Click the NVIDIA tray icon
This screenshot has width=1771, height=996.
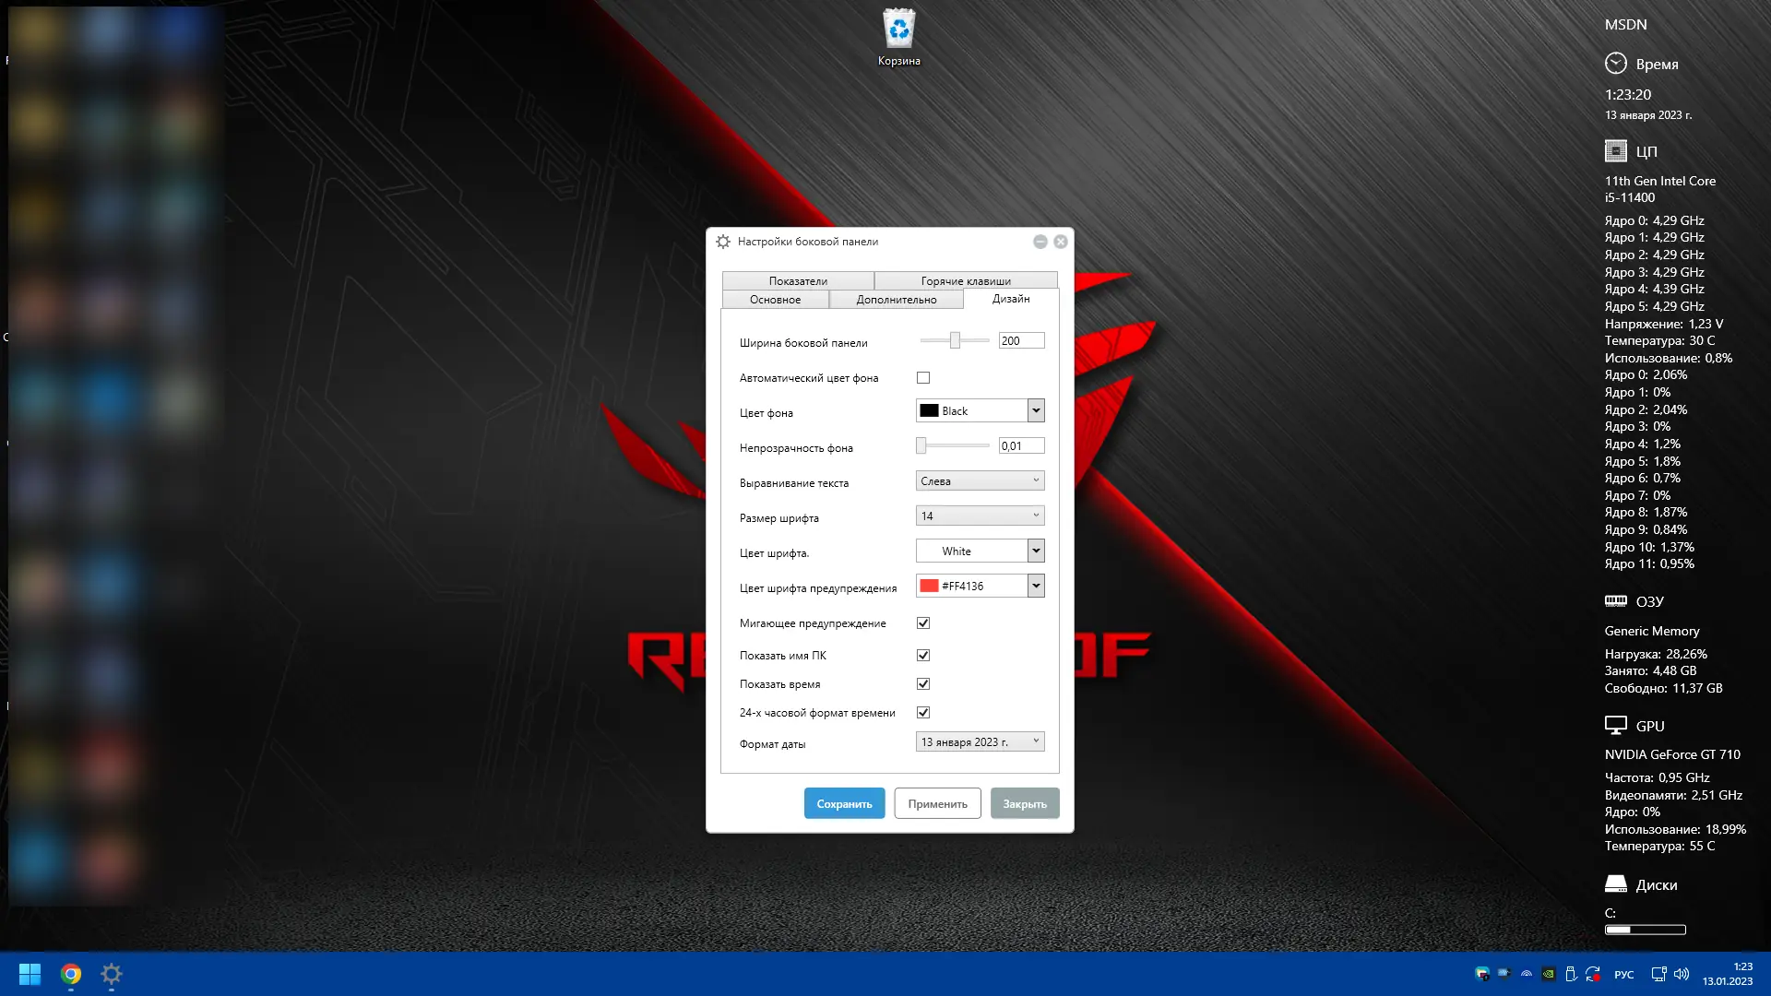[x=1549, y=974]
